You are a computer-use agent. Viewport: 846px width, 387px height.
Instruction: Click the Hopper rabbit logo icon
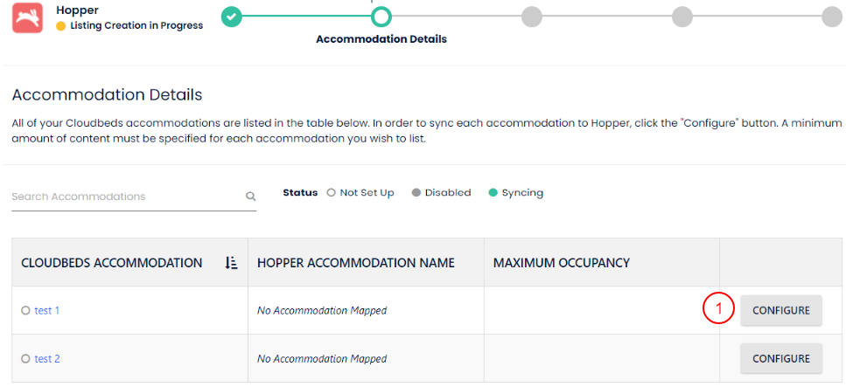point(27,17)
